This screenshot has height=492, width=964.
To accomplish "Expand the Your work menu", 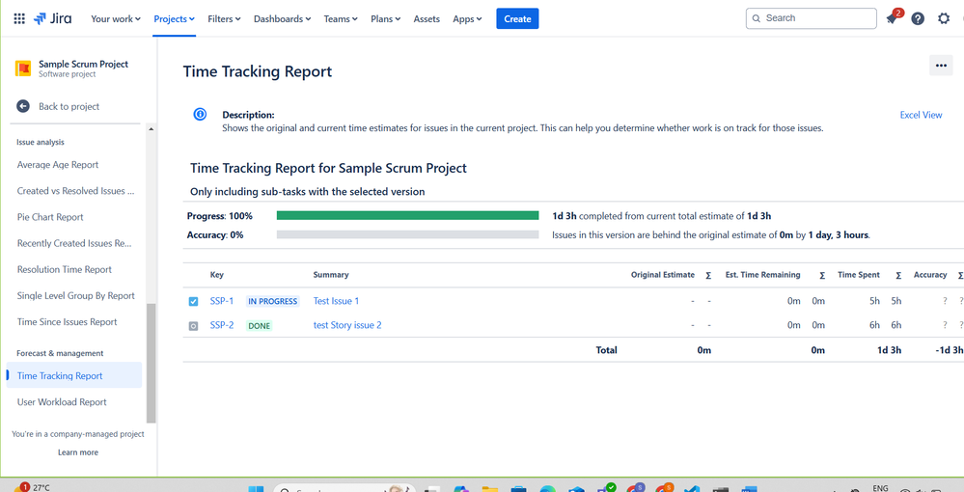I will click(116, 19).
